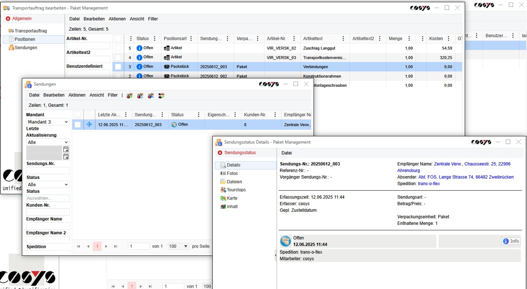The width and height of the screenshot is (527, 289).
Task: Open the Status Alle dropdown
Action: point(48,184)
